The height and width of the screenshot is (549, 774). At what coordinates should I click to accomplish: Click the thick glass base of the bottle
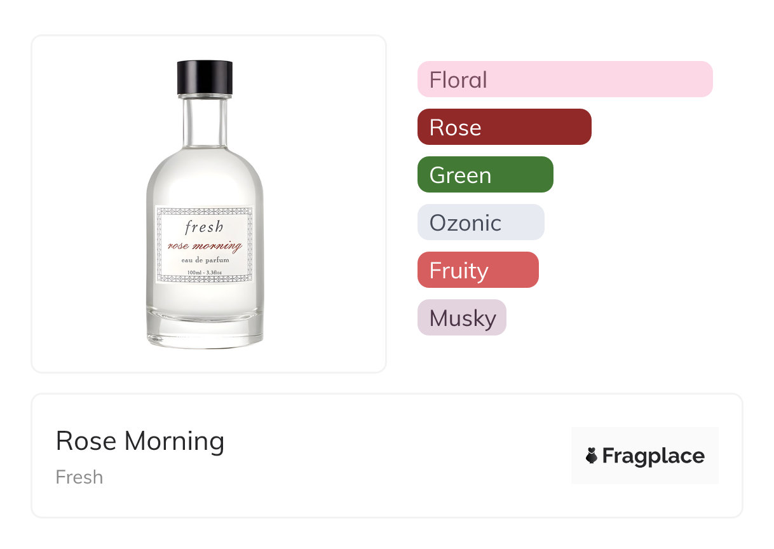[x=205, y=330]
